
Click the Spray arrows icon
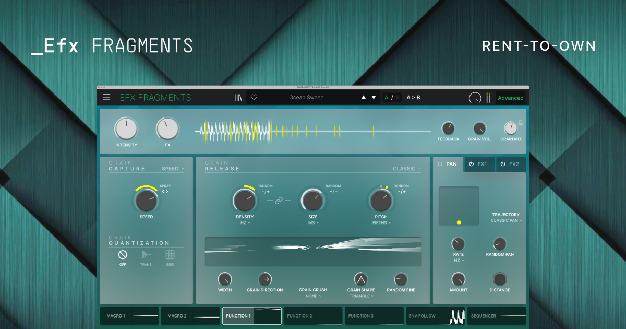(165, 192)
